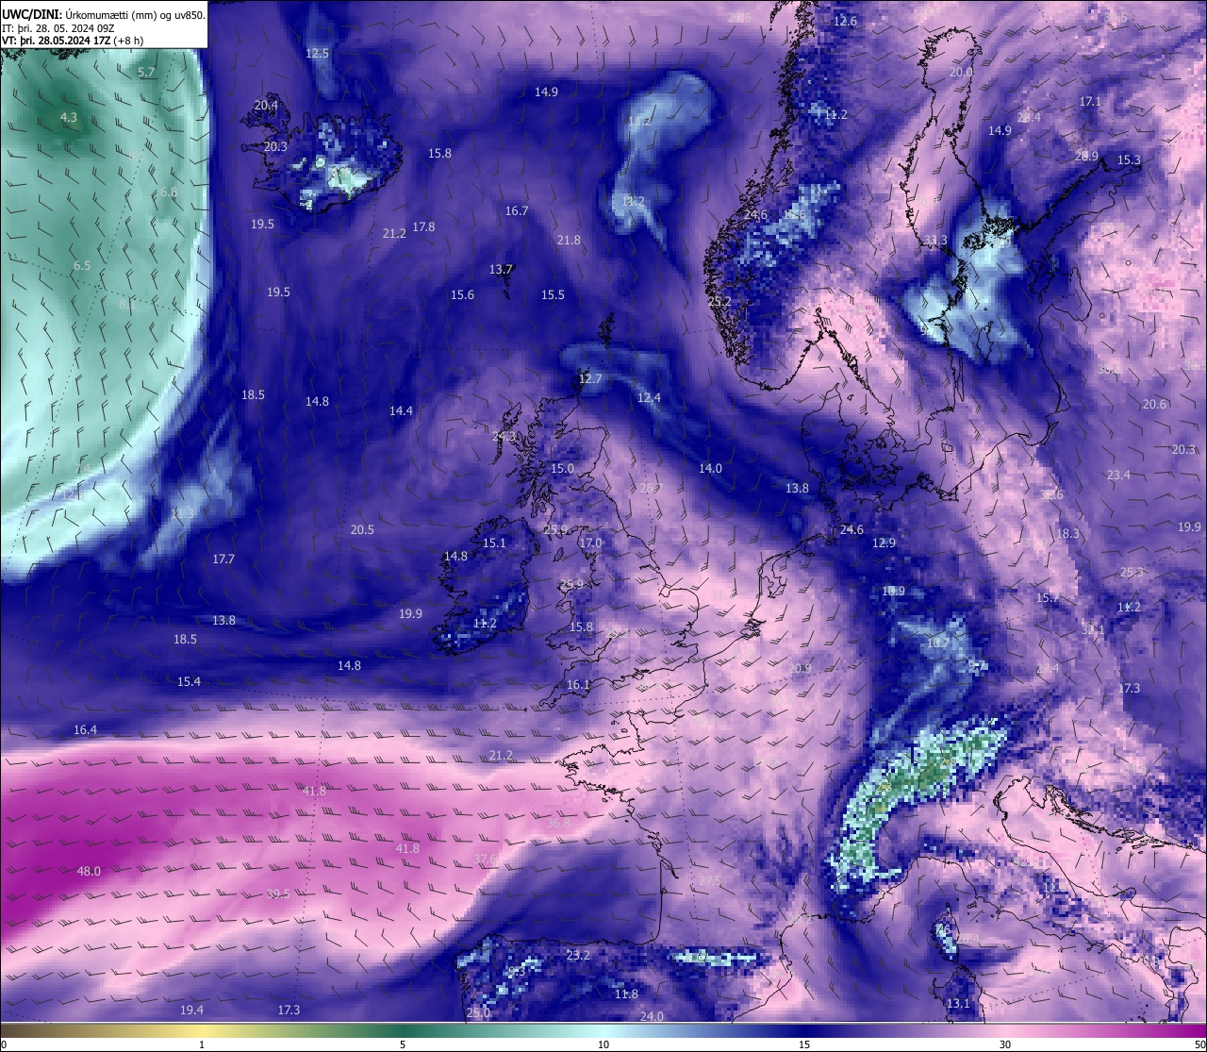This screenshot has width=1207, height=1052.
Task: Click the value 25.0 at the bottom
Action: coord(478,1012)
